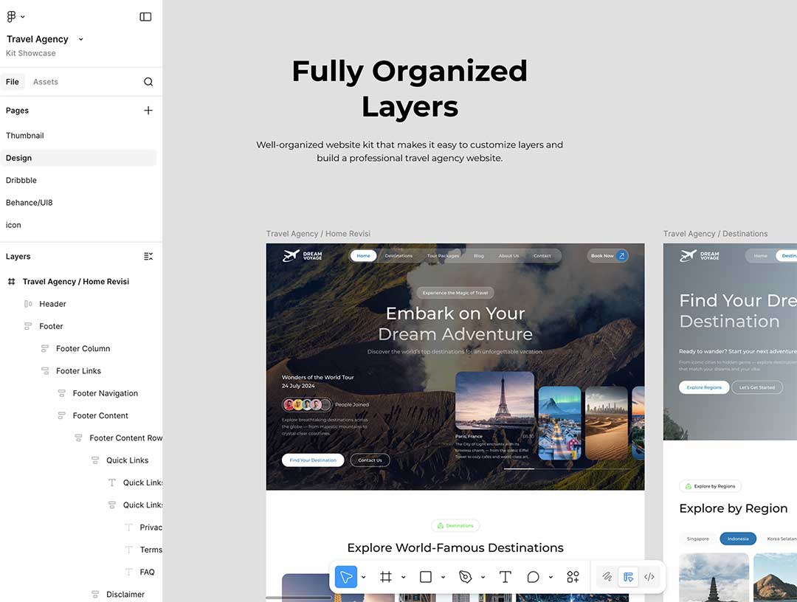
Task: Select the Footer Navigation layer
Action: tap(105, 393)
